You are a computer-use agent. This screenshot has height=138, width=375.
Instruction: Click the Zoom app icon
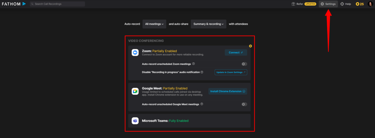tap(135, 53)
